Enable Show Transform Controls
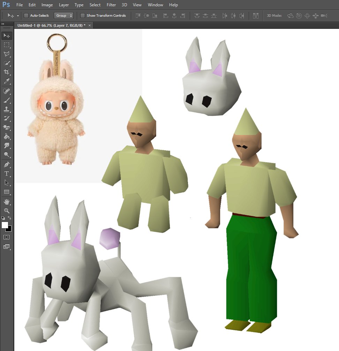This screenshot has height=351, width=339. coord(82,16)
